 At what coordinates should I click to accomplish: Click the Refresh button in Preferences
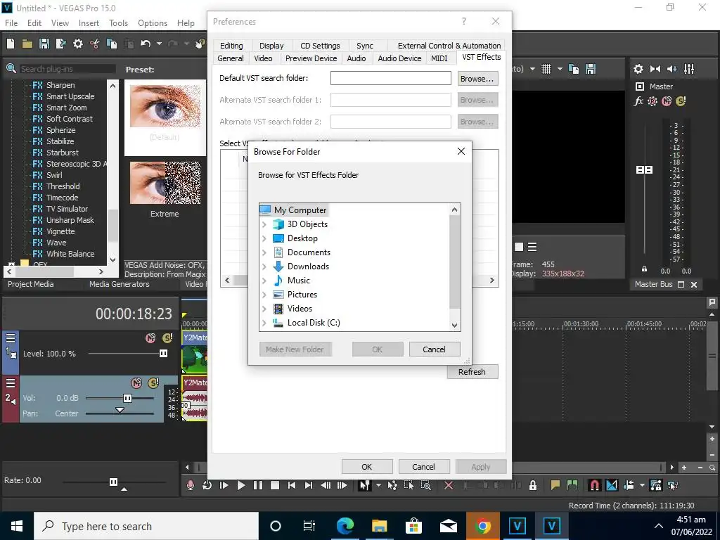472,372
